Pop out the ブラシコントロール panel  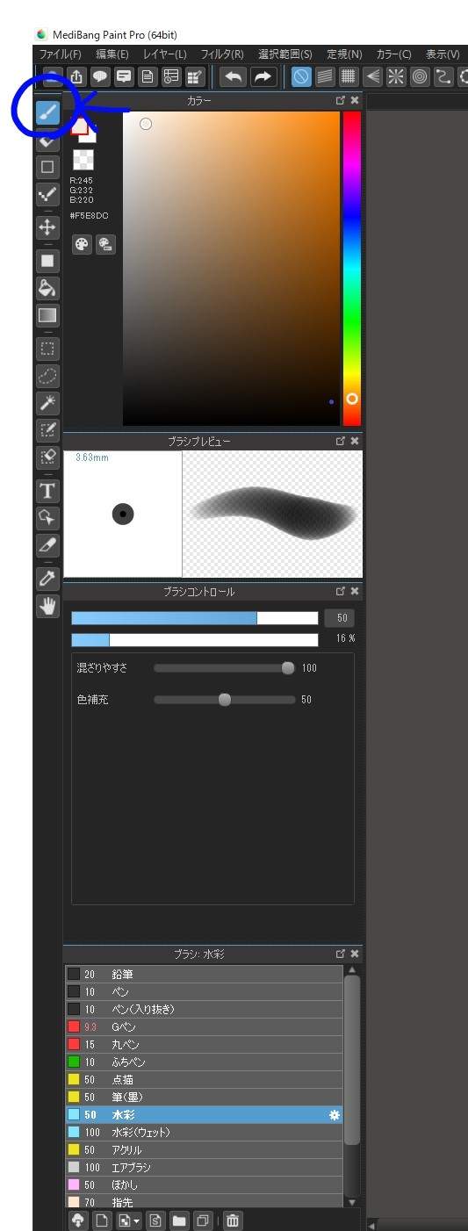[x=340, y=592]
